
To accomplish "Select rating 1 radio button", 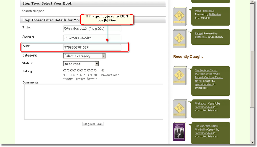I will pyautogui.click(x=65, y=71).
